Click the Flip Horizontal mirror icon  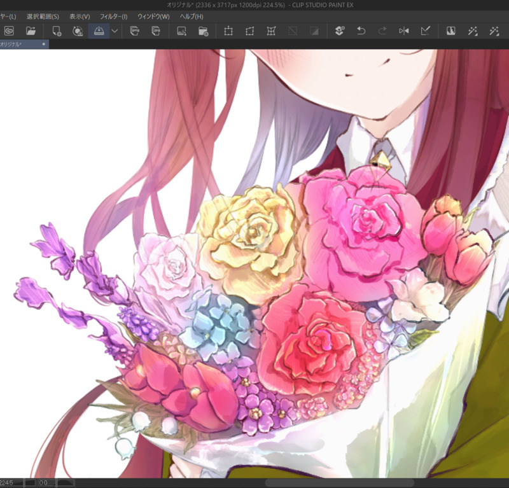coord(403,31)
